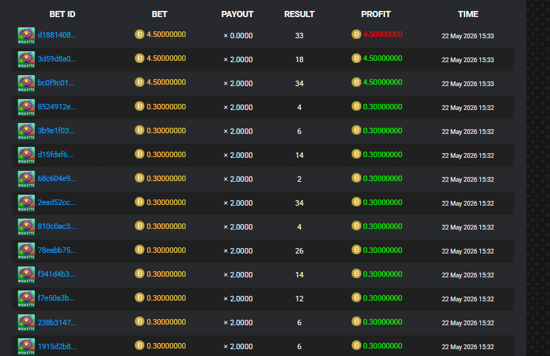This screenshot has height=356, width=550.
Task: Click the roulette icon beside bet f341d4b3
Action: 26,275
